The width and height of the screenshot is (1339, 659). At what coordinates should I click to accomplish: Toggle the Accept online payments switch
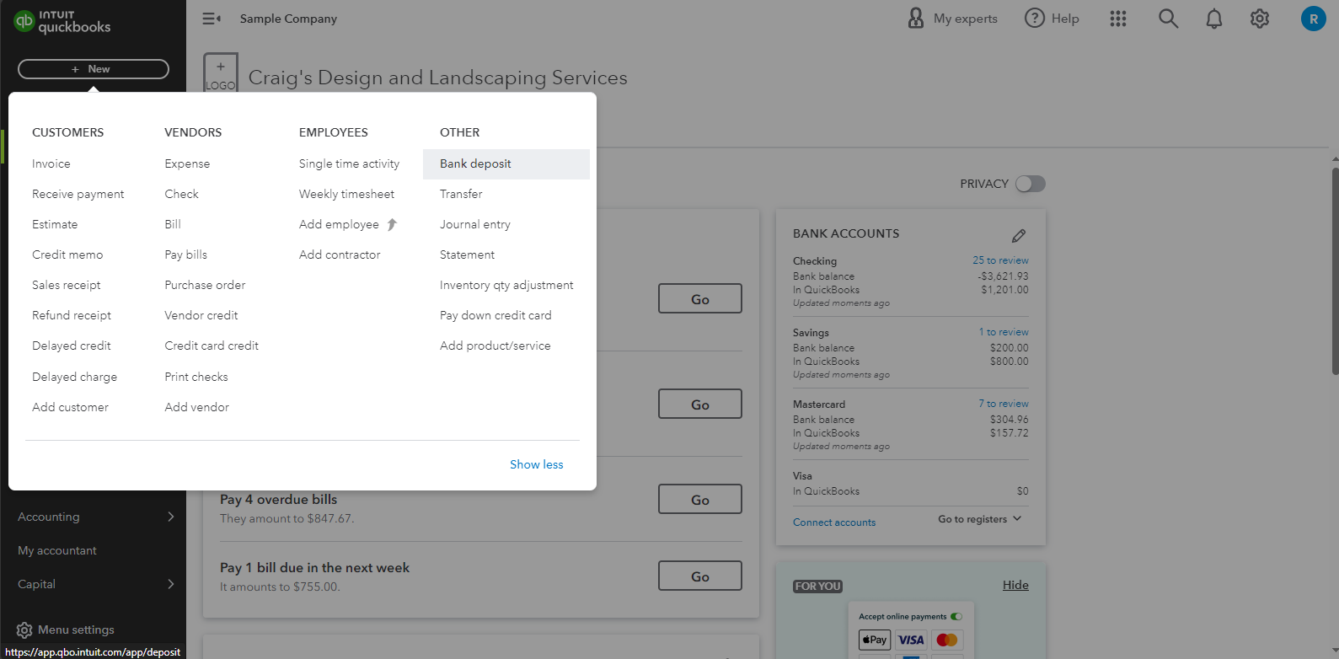tap(956, 617)
